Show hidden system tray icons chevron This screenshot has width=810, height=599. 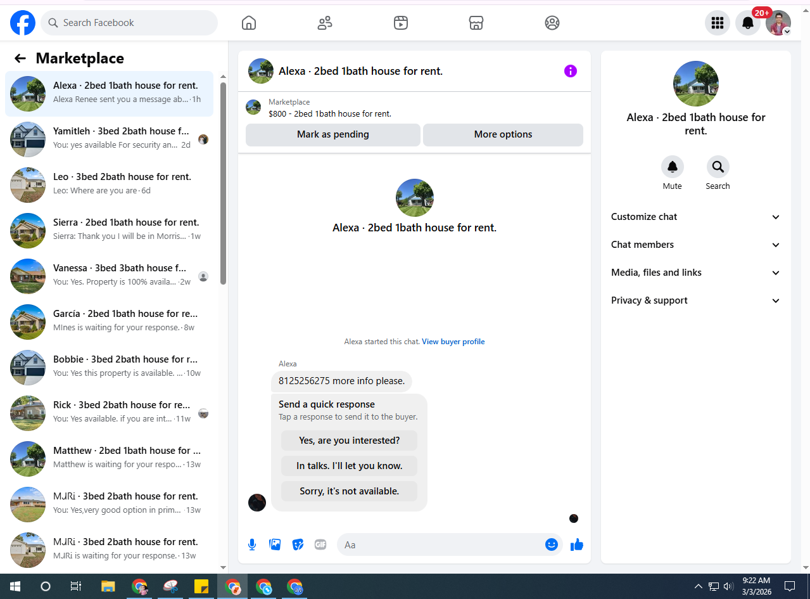point(698,586)
